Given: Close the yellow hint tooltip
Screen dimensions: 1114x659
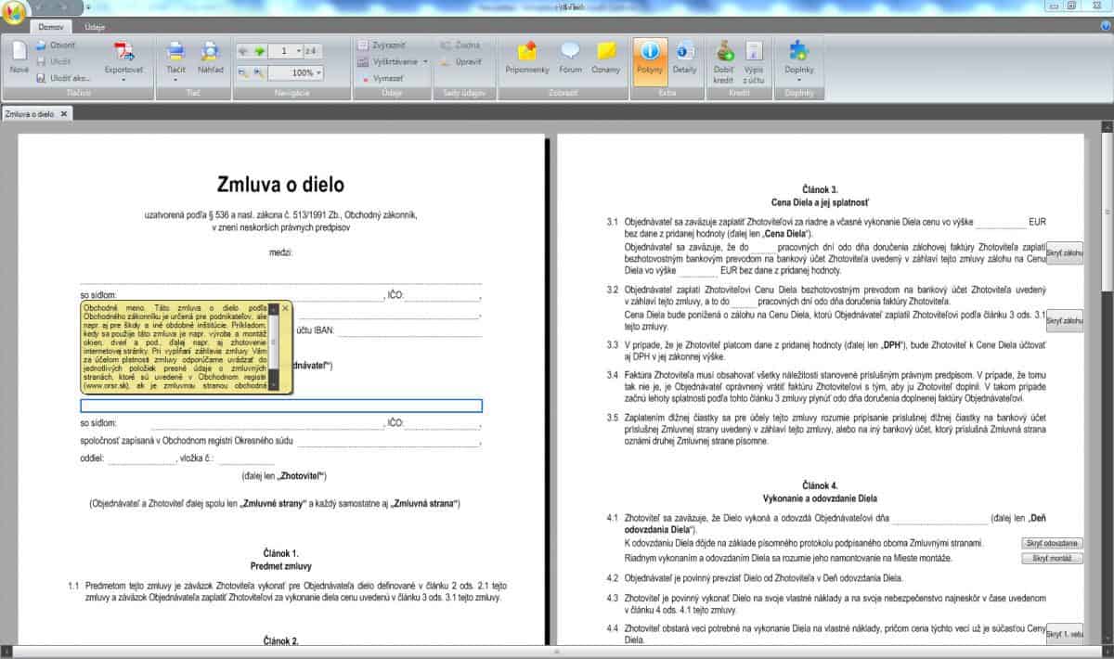Looking at the screenshot, I should [x=285, y=306].
